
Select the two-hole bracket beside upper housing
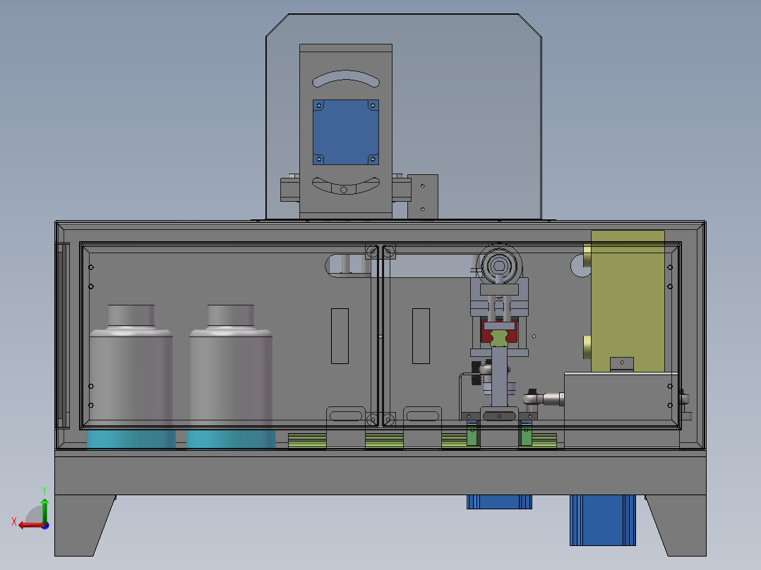point(423,197)
